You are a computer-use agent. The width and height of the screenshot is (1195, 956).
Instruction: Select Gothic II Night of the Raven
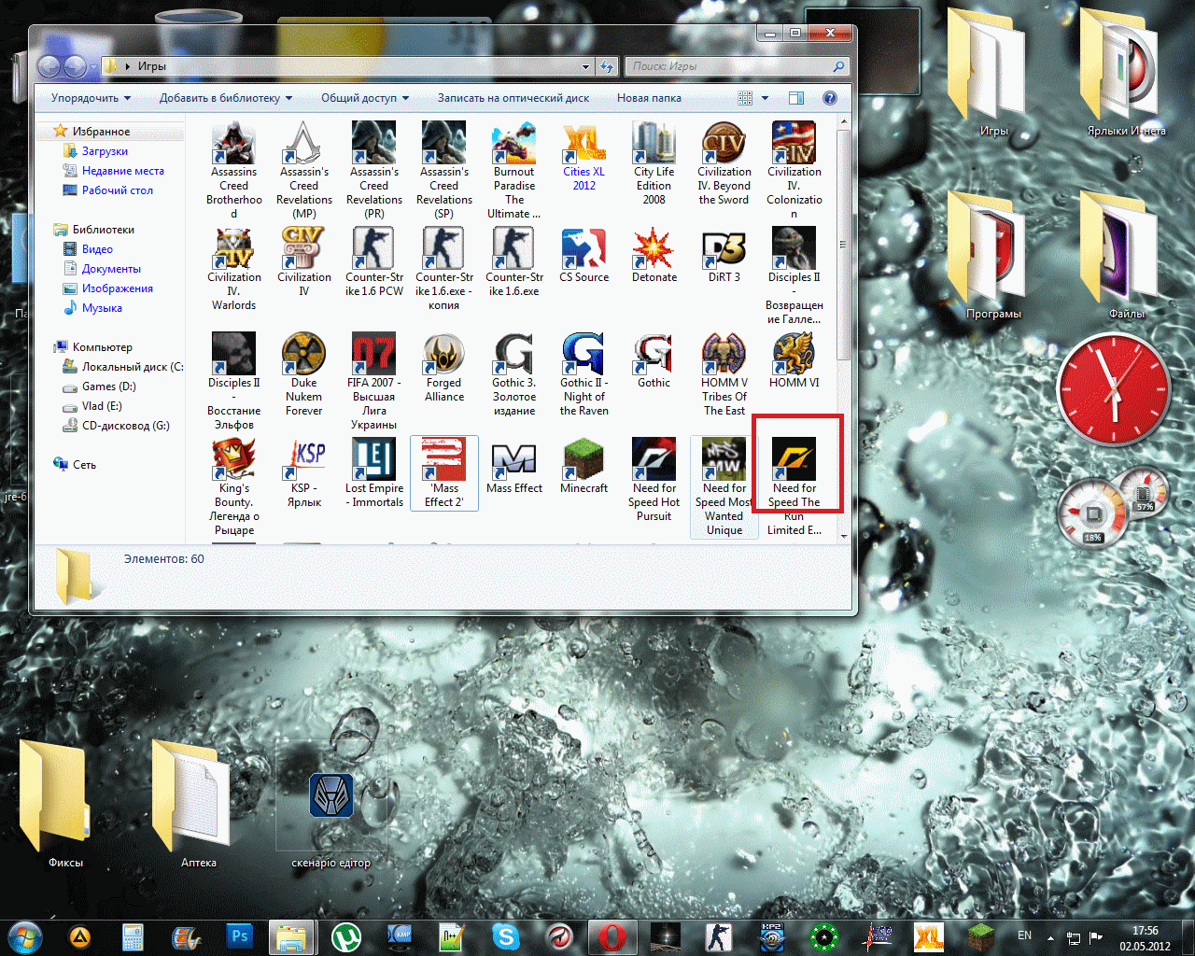pos(583,374)
